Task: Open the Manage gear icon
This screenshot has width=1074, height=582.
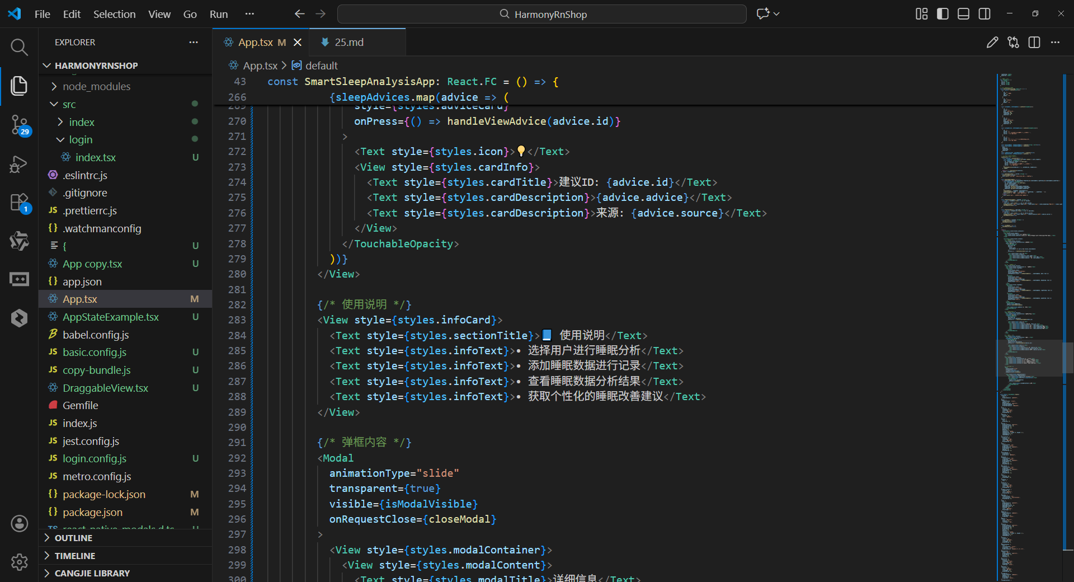Action: pyautogui.click(x=19, y=562)
